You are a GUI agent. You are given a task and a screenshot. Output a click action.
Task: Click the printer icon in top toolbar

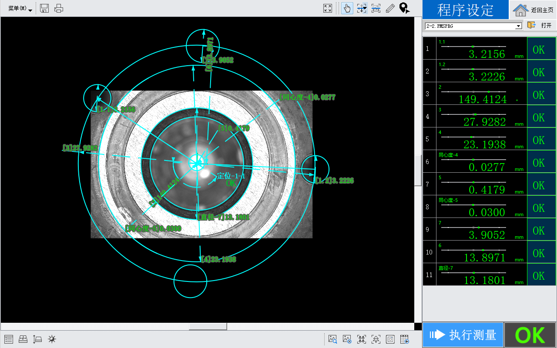point(59,8)
